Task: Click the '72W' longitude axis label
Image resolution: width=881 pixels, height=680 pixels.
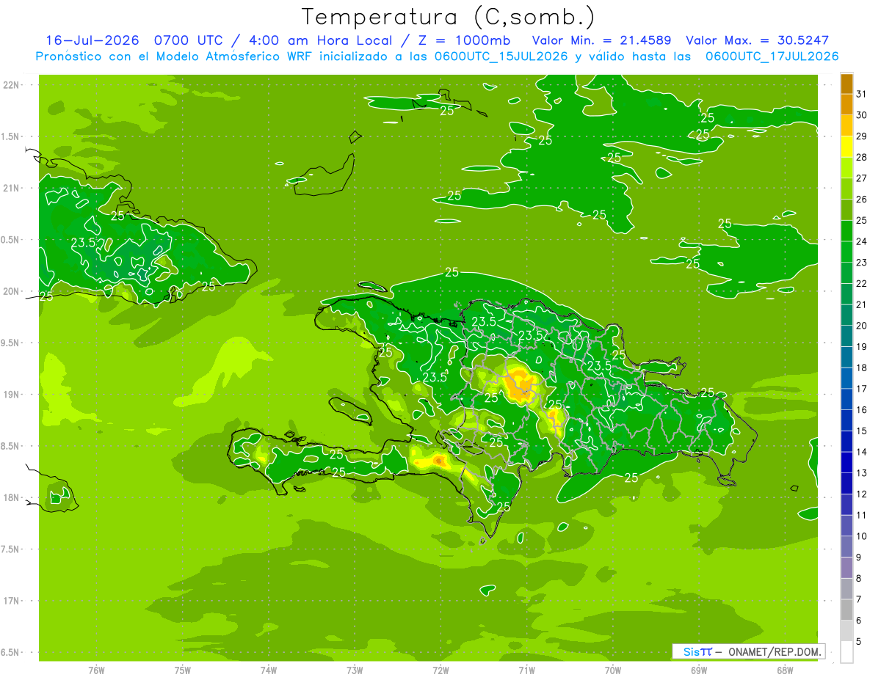Action: 440,670
